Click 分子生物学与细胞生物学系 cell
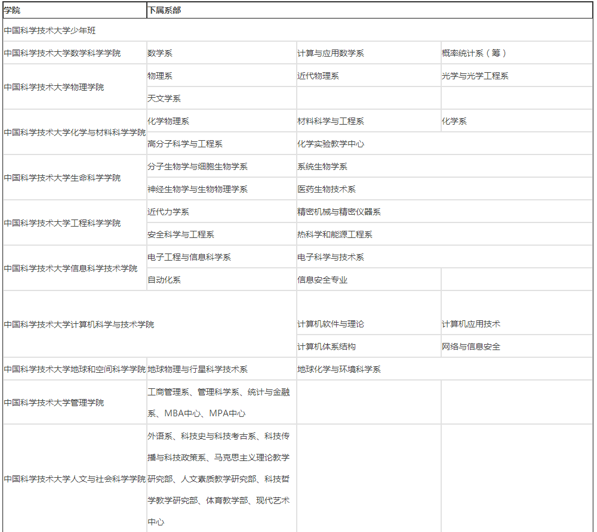Screen dimensions: 597x532 pos(221,166)
